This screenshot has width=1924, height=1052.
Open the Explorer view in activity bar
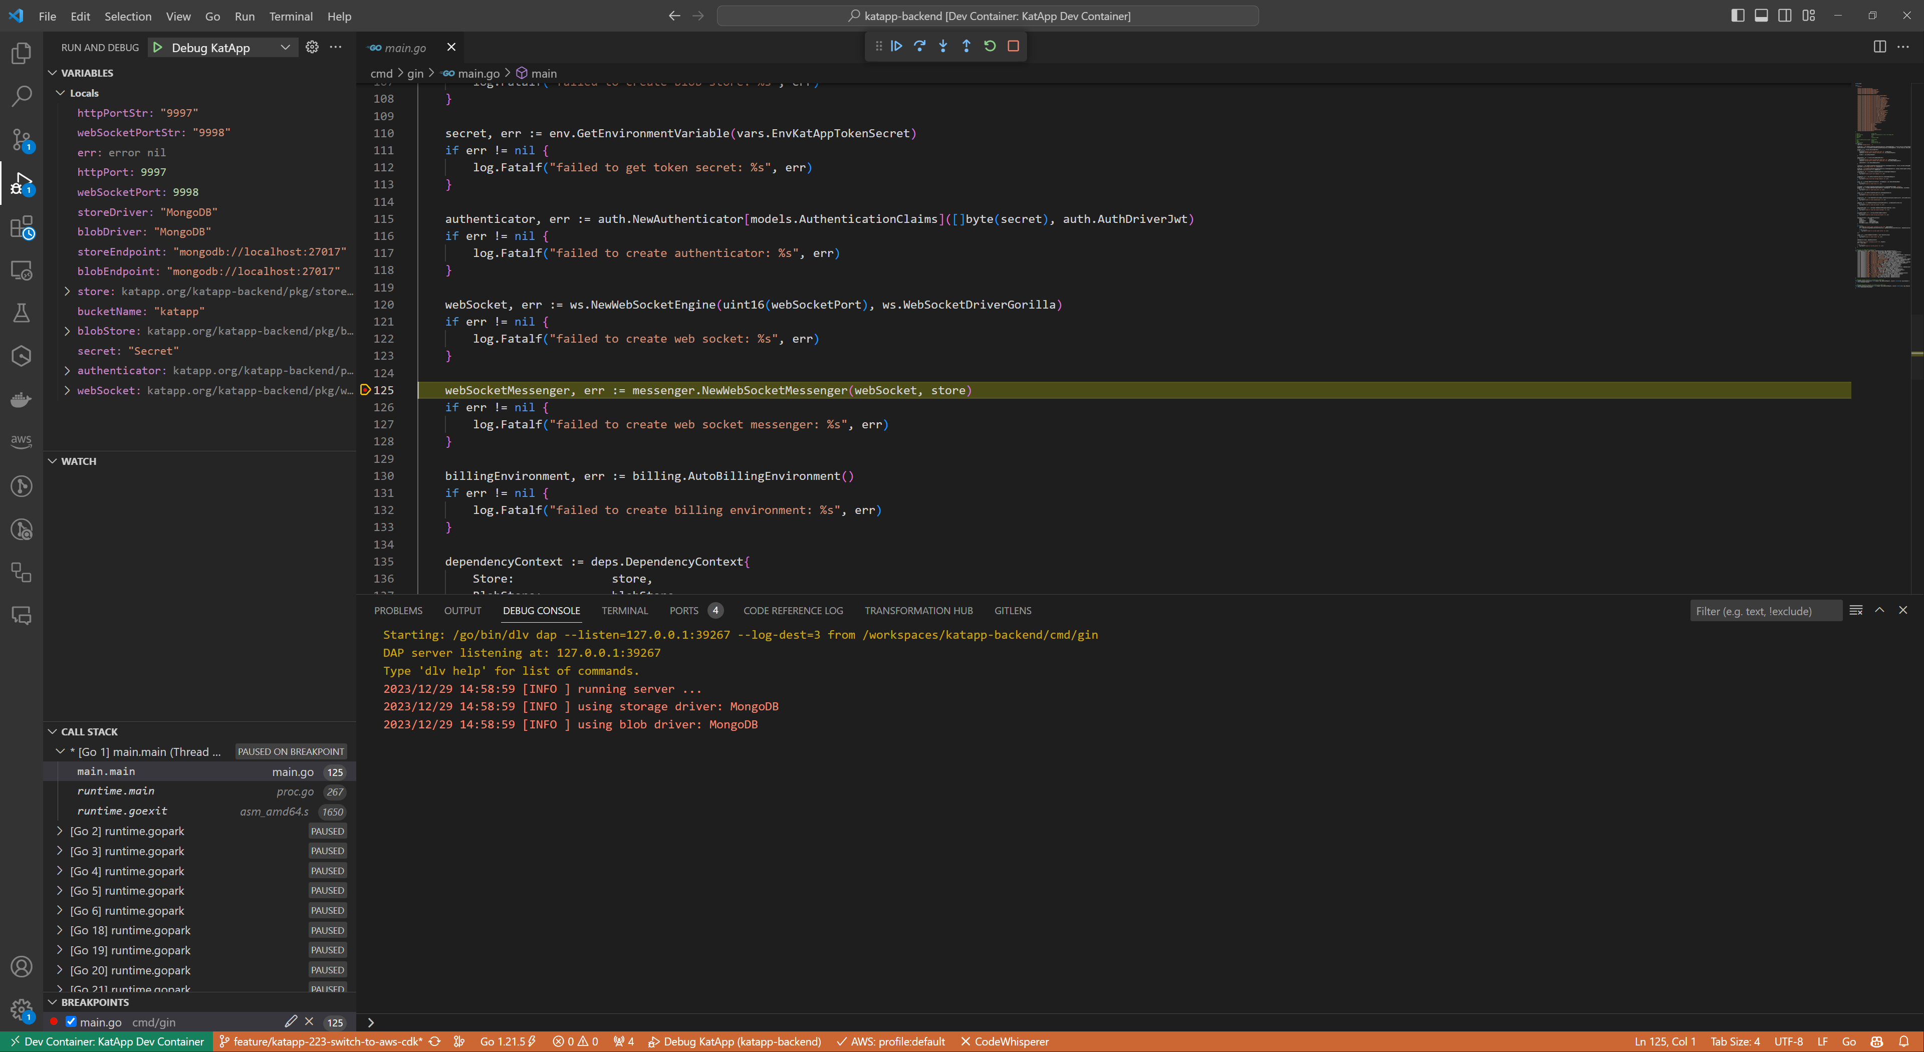point(22,53)
